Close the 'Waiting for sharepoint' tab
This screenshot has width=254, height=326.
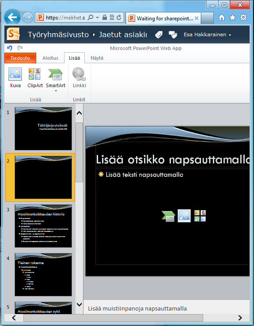tap(197, 18)
